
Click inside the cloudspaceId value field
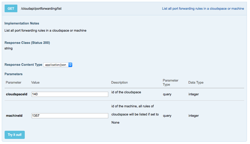point(70,94)
